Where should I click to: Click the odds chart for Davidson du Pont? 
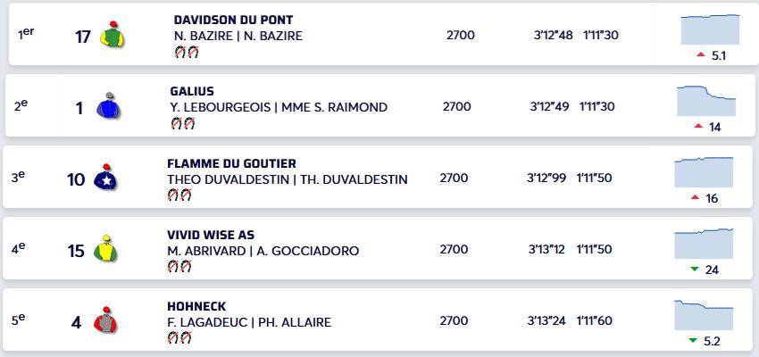[710, 29]
